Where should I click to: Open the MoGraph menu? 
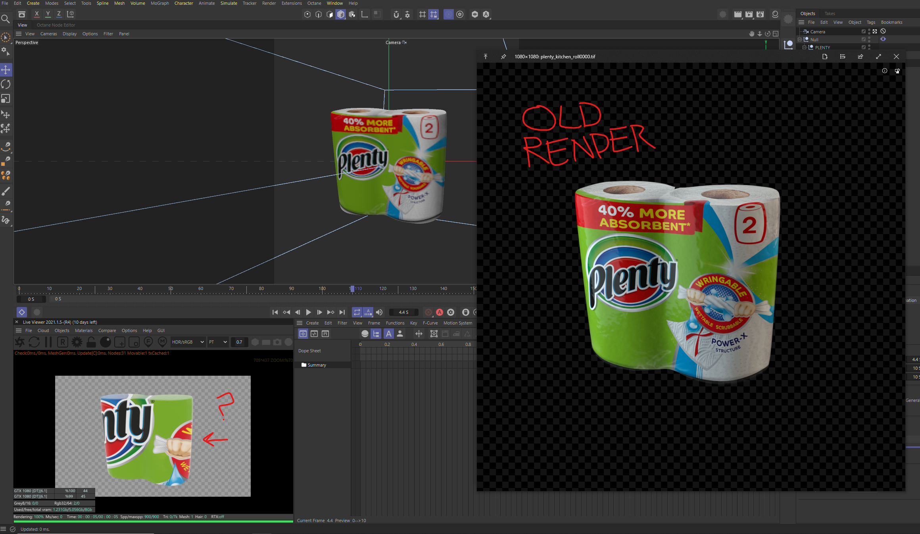(x=160, y=3)
